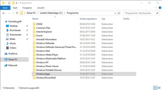Click Lokaler Datenträger (C:) breadcrumb
The width and height of the screenshot is (162, 90).
51,13
